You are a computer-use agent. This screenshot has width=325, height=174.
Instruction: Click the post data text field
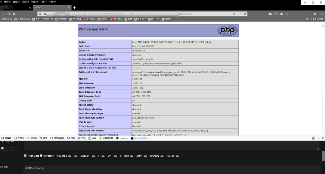172,168
